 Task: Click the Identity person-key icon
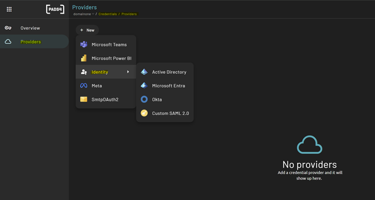(84, 72)
